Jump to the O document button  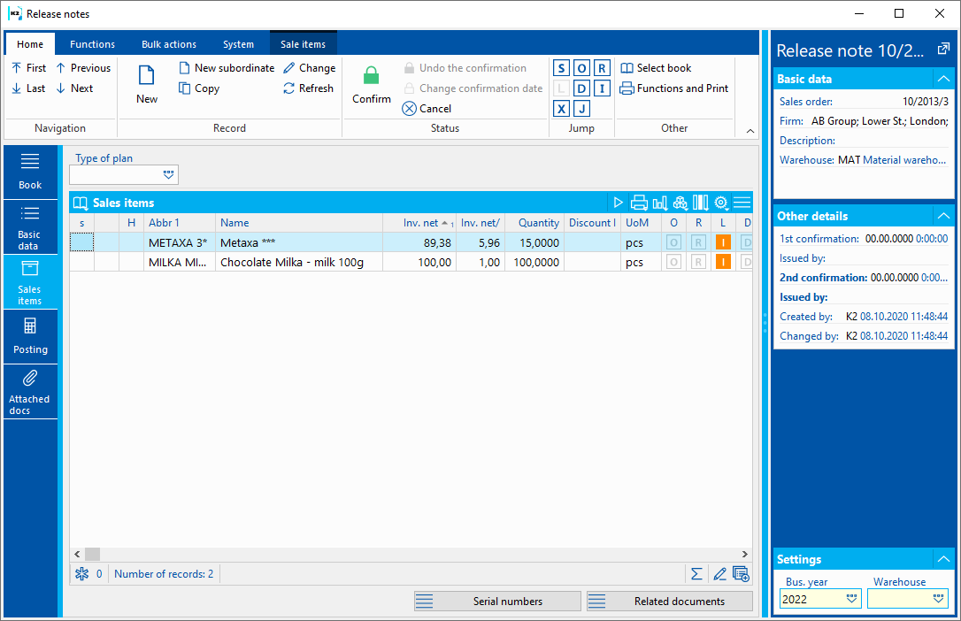(x=581, y=68)
